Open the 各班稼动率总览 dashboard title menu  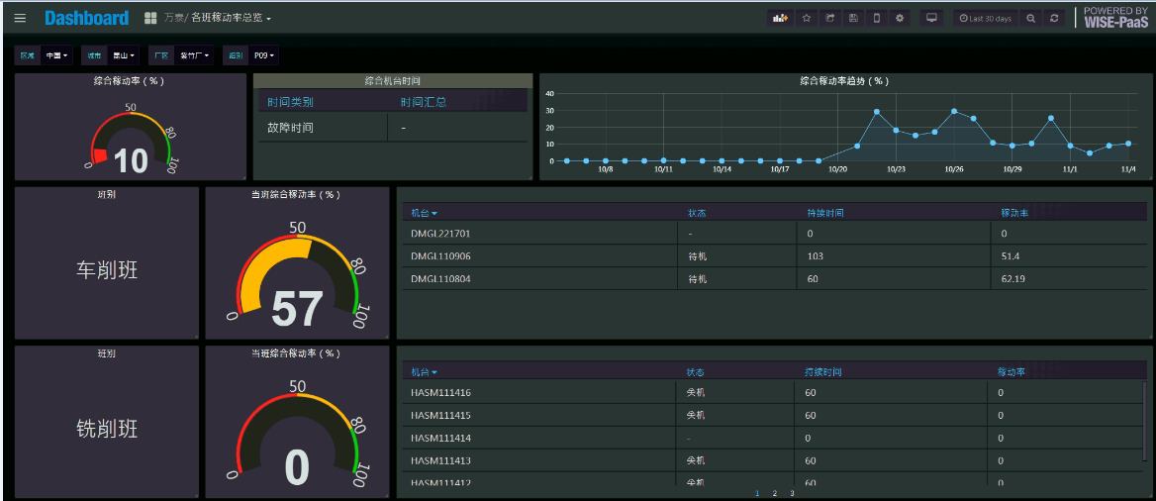(x=231, y=18)
